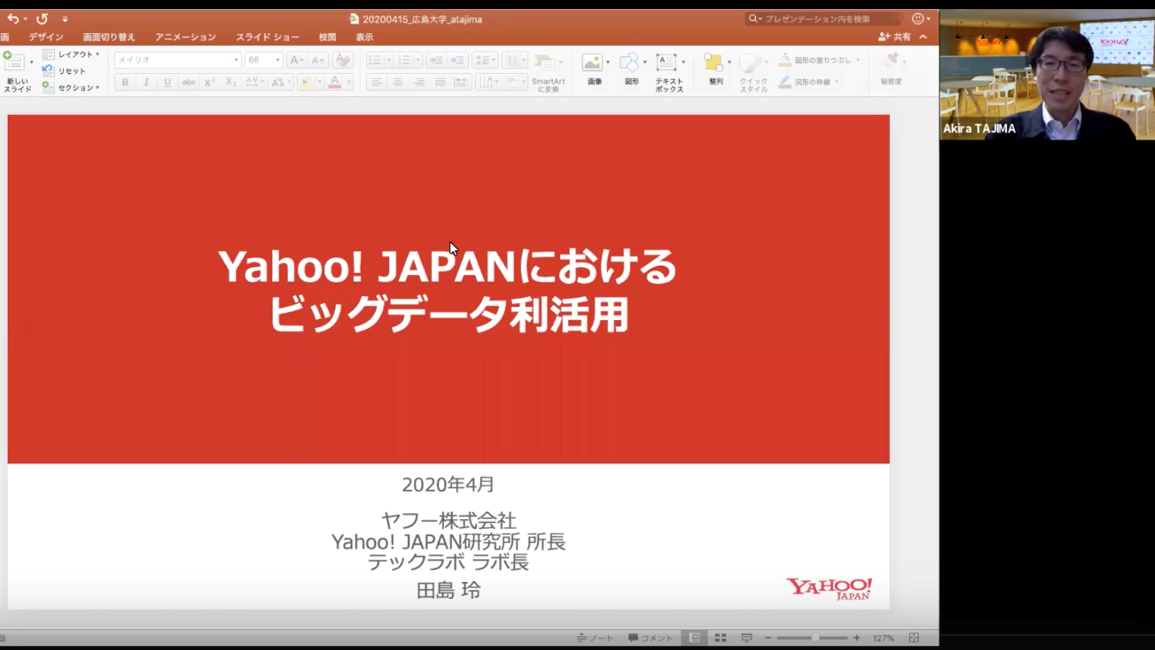Click the Increase font size icon
The image size is (1155, 650).
point(296,60)
